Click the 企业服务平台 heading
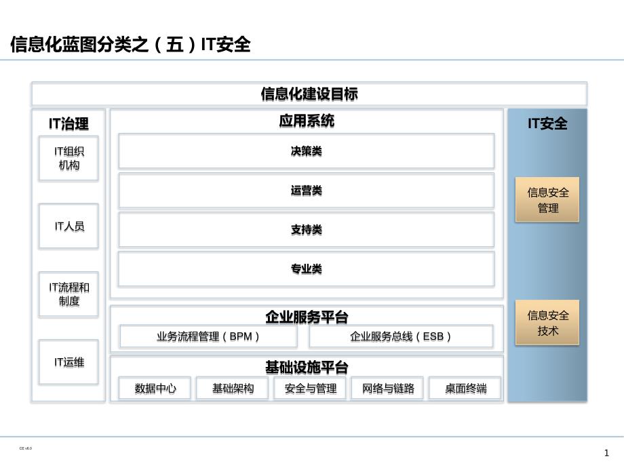 307,317
